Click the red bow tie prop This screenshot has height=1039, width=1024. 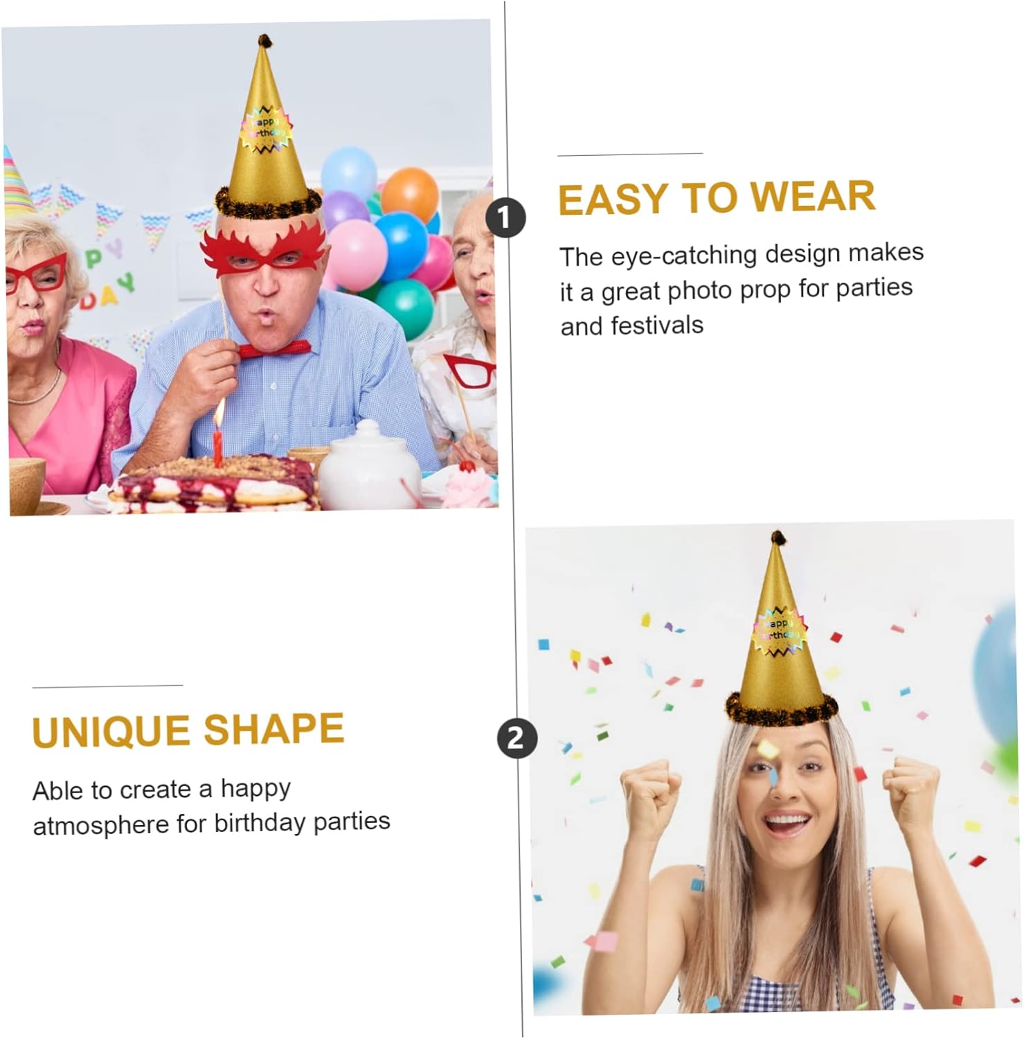(x=276, y=348)
